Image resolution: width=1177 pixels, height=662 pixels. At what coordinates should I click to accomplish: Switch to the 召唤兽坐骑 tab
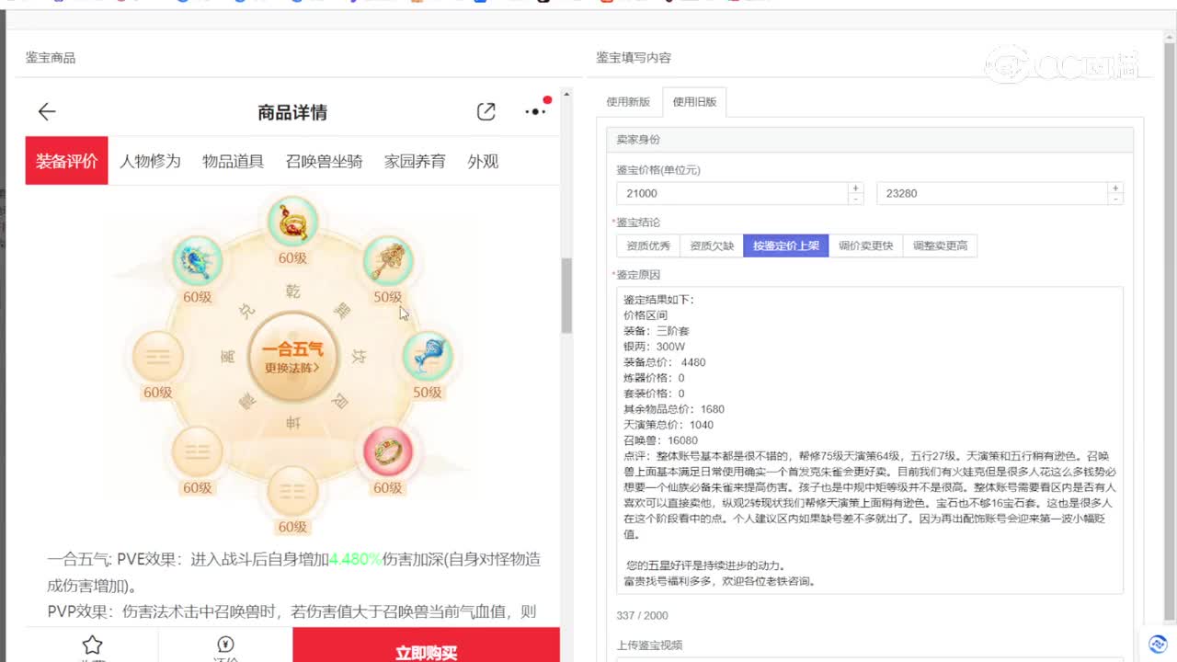click(x=324, y=161)
